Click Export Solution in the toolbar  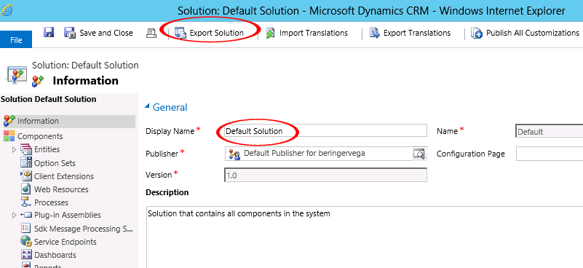(209, 33)
